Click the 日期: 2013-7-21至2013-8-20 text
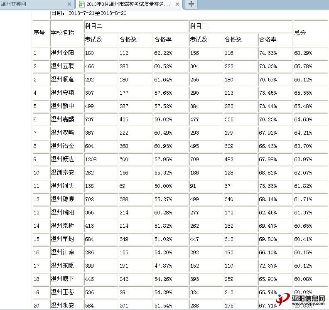This screenshot has width=329, height=310. 89,13
